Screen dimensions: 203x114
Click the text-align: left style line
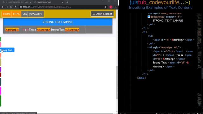tap(164, 47)
